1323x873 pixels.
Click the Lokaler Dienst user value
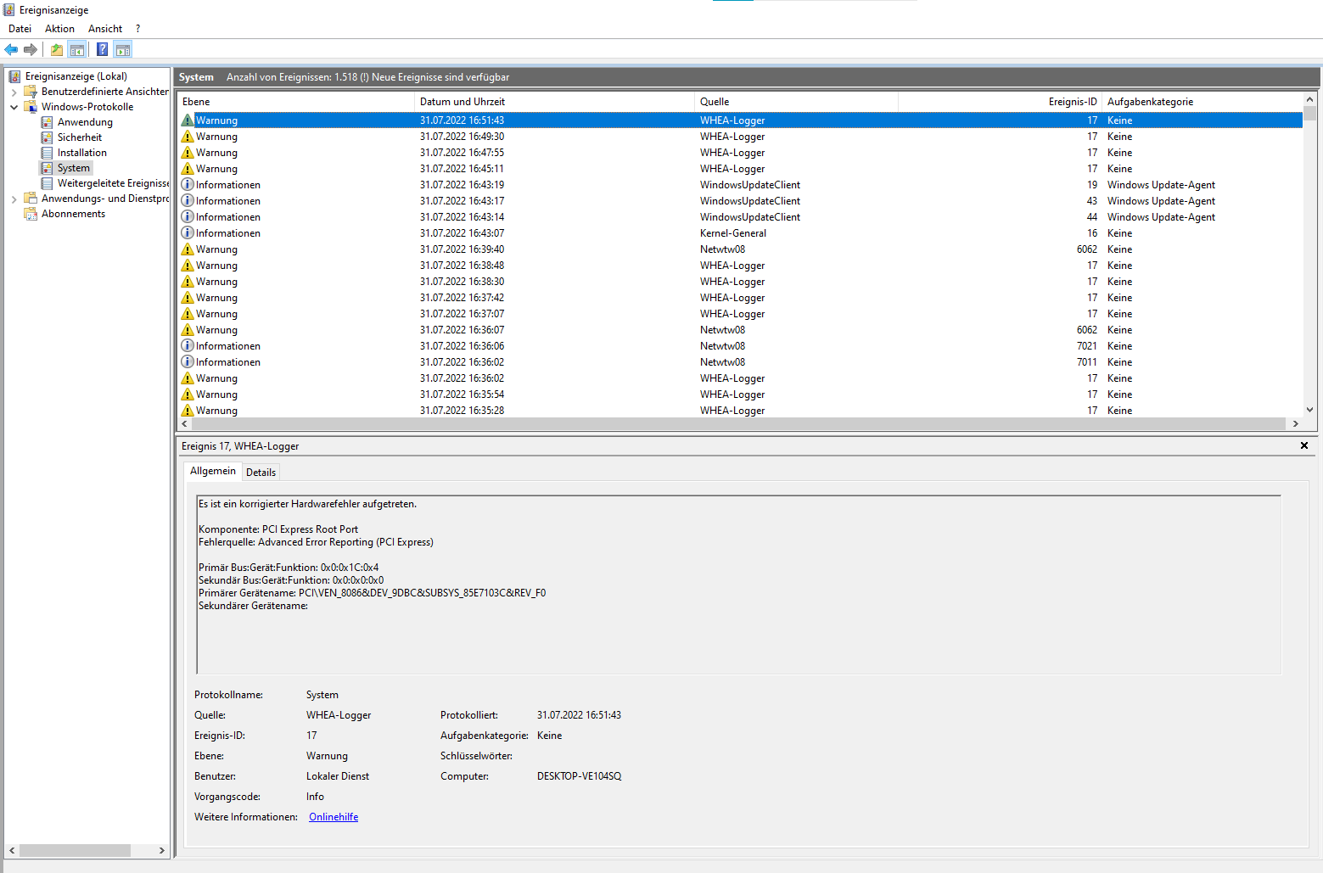[338, 776]
